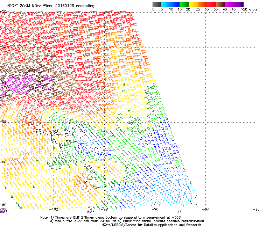Click the '-93' longitude label
The height and width of the screenshot is (227, 259).
tap(205, 209)
